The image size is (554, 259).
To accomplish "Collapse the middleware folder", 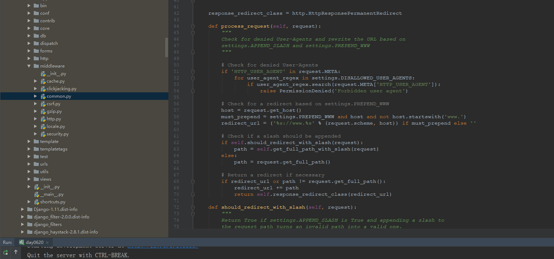I will click(x=29, y=66).
